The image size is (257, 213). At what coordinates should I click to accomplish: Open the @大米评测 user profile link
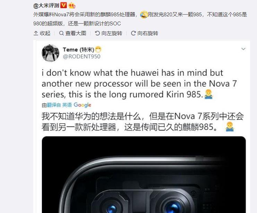point(46,6)
